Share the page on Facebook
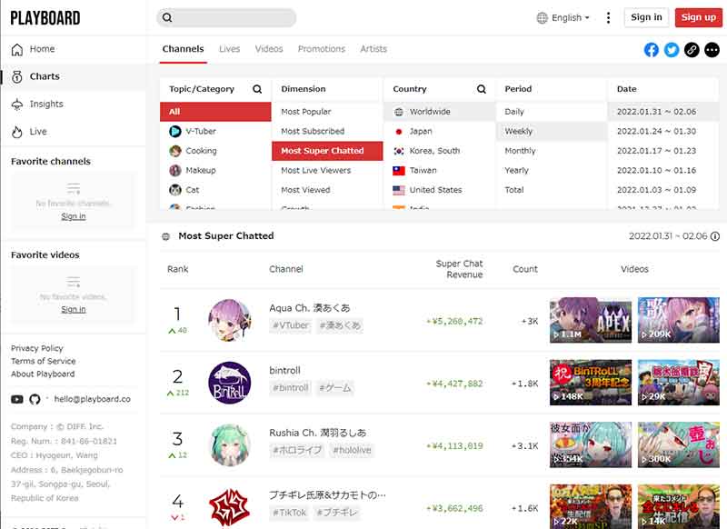 (x=652, y=50)
